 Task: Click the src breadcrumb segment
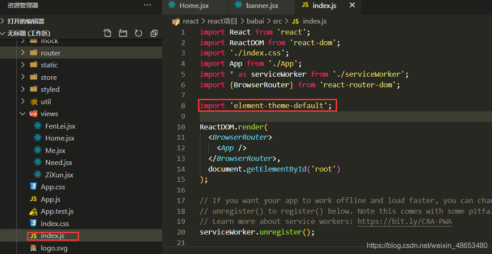(277, 21)
